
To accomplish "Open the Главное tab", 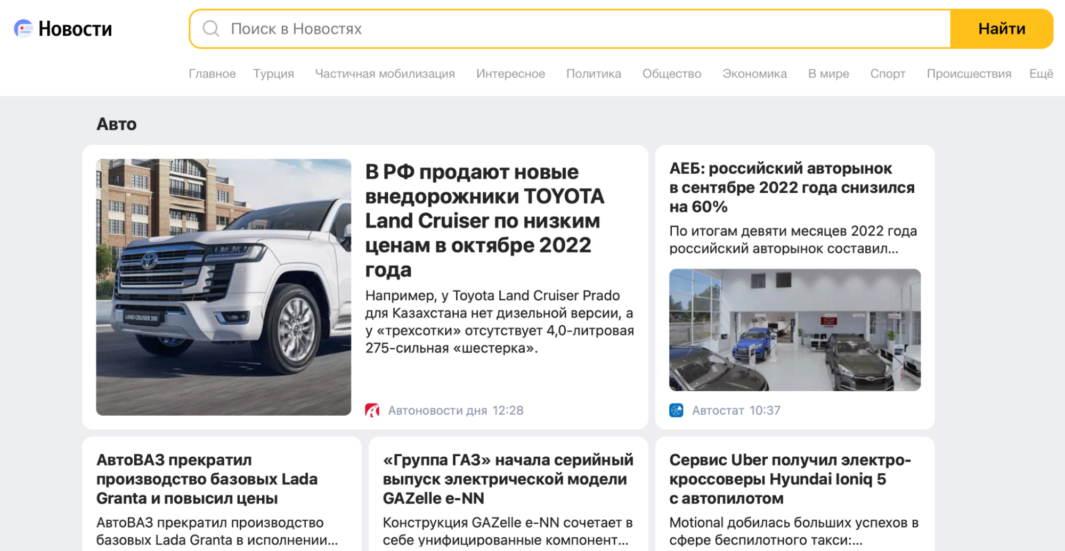I will [x=212, y=73].
